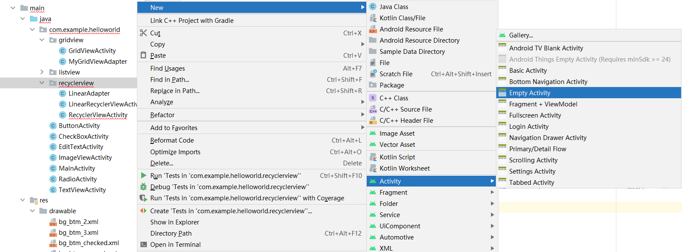Click the Cut scissors icon
This screenshot has height=252, width=682.
143,33
